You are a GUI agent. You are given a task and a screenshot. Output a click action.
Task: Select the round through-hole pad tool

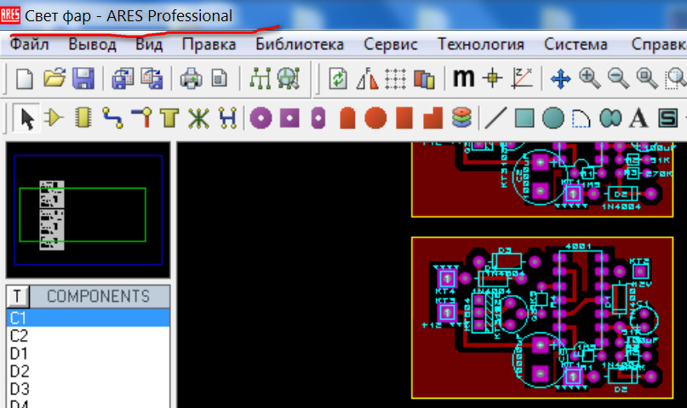point(260,118)
